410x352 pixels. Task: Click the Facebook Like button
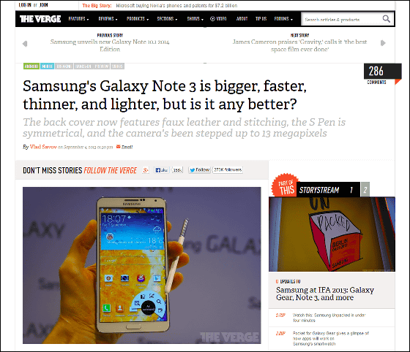162,170
